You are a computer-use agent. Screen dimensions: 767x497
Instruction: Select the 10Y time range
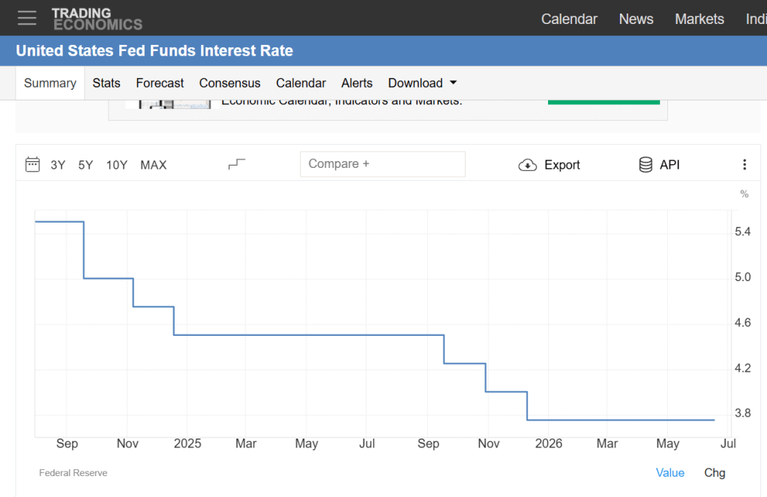tap(117, 166)
